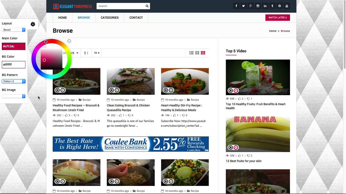Click the Coulee Bank banner ad
The width and height of the screenshot is (346, 194).
point(131,144)
